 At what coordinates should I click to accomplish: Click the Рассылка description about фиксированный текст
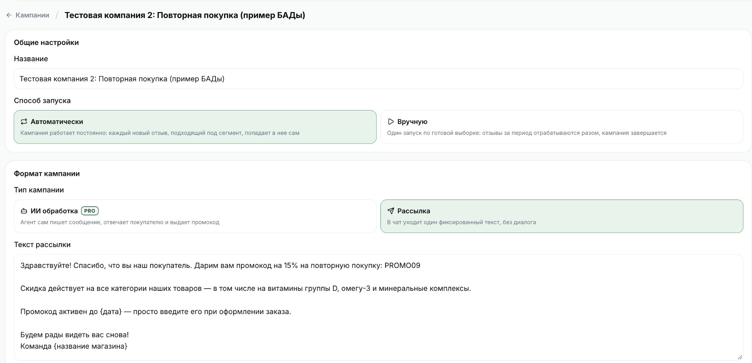pos(461,222)
